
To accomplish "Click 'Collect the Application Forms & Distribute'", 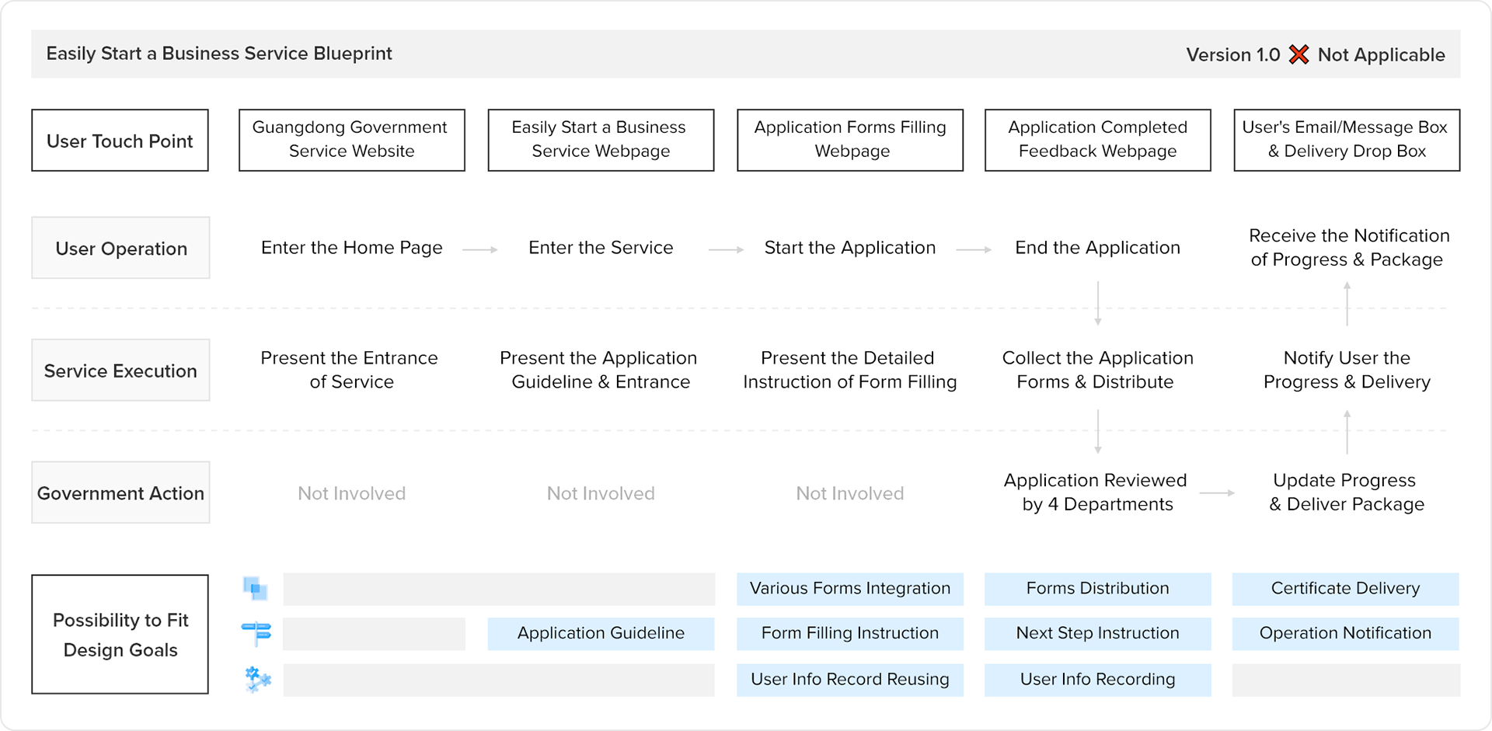I will coord(1097,370).
